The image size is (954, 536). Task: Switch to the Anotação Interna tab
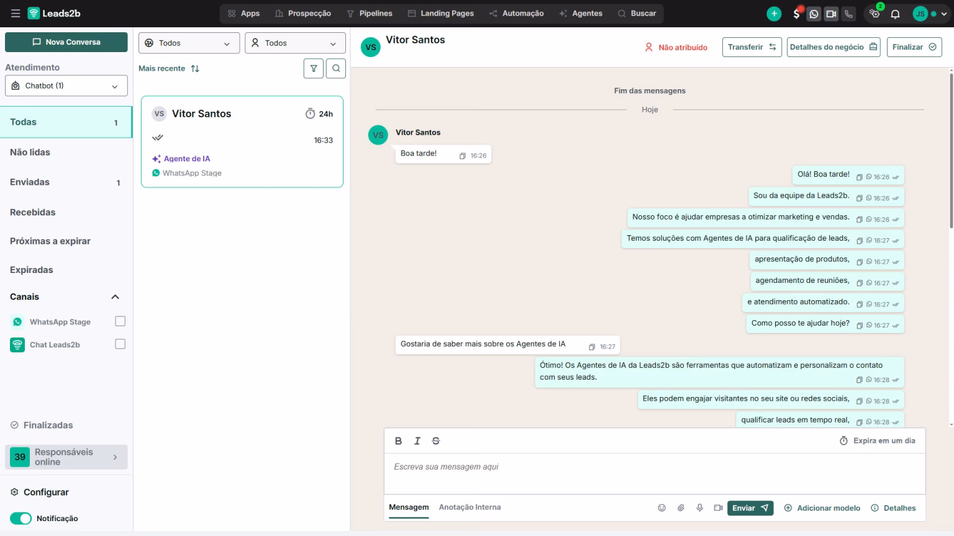[470, 507]
